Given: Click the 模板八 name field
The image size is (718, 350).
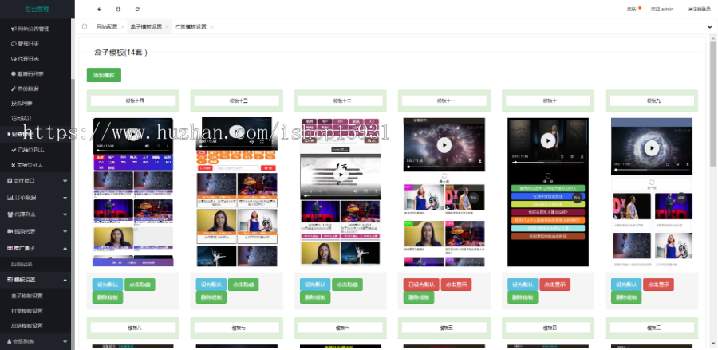Looking at the screenshot, I should pyautogui.click(x=132, y=328).
